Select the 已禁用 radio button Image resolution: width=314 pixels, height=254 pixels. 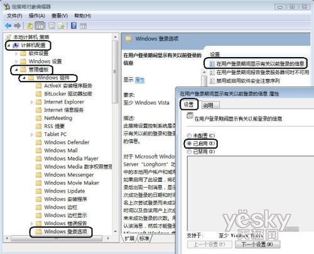[189, 152]
